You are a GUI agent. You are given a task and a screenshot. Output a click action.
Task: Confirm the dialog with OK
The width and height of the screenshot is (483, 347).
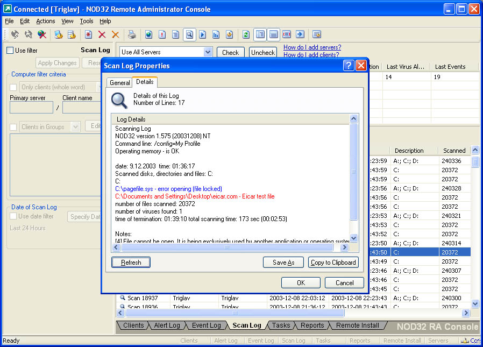(301, 282)
